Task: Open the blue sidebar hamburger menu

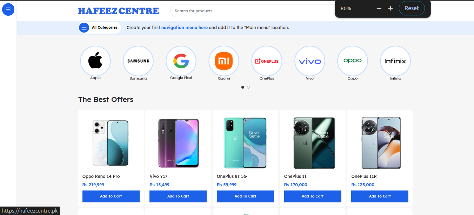Action: [8, 9]
